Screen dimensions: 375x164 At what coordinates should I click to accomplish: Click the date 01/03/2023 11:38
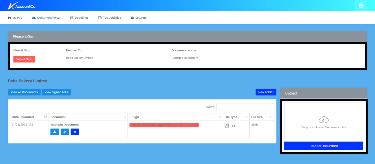22,125
